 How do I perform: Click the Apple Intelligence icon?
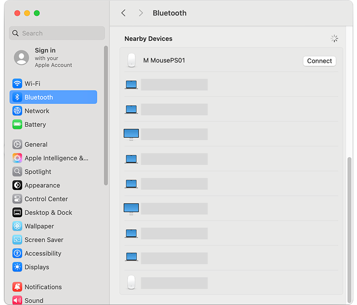(18, 158)
